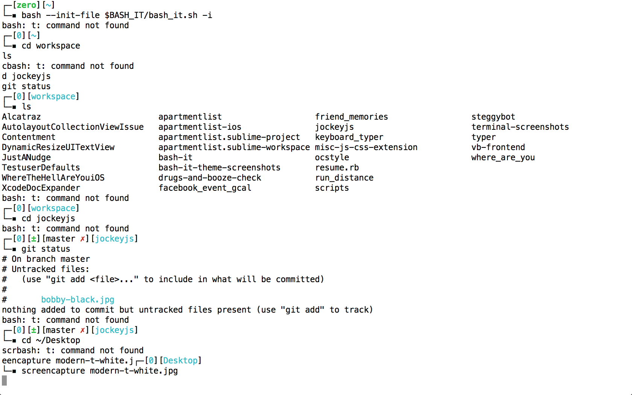Select bash-it-theme-screenshots in the listing
Viewport: 632px width, 395px height.
[219, 168]
